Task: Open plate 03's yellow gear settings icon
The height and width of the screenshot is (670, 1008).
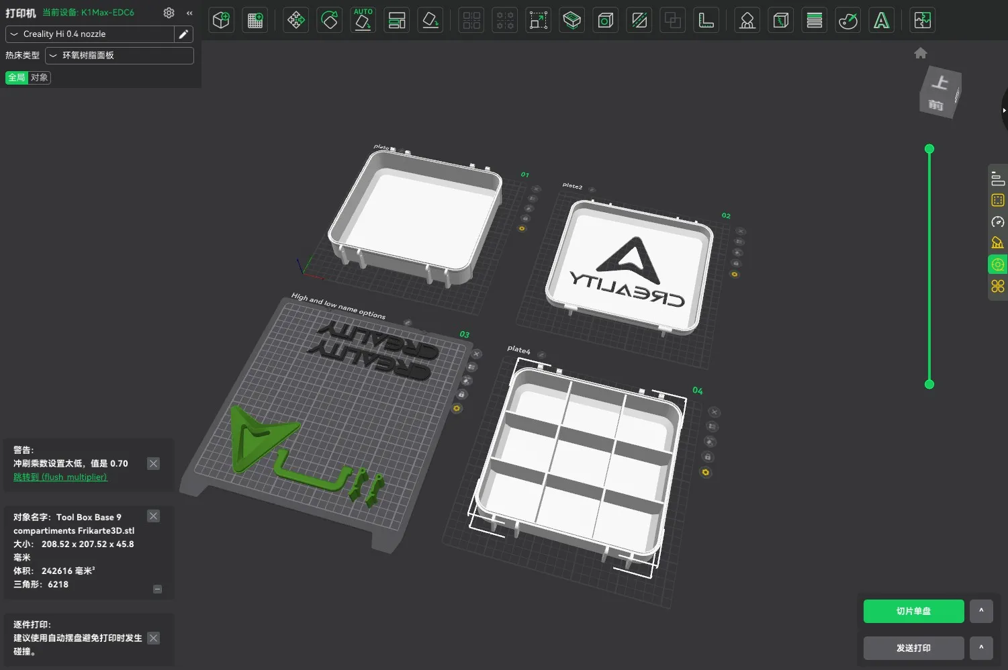Action: point(457,408)
